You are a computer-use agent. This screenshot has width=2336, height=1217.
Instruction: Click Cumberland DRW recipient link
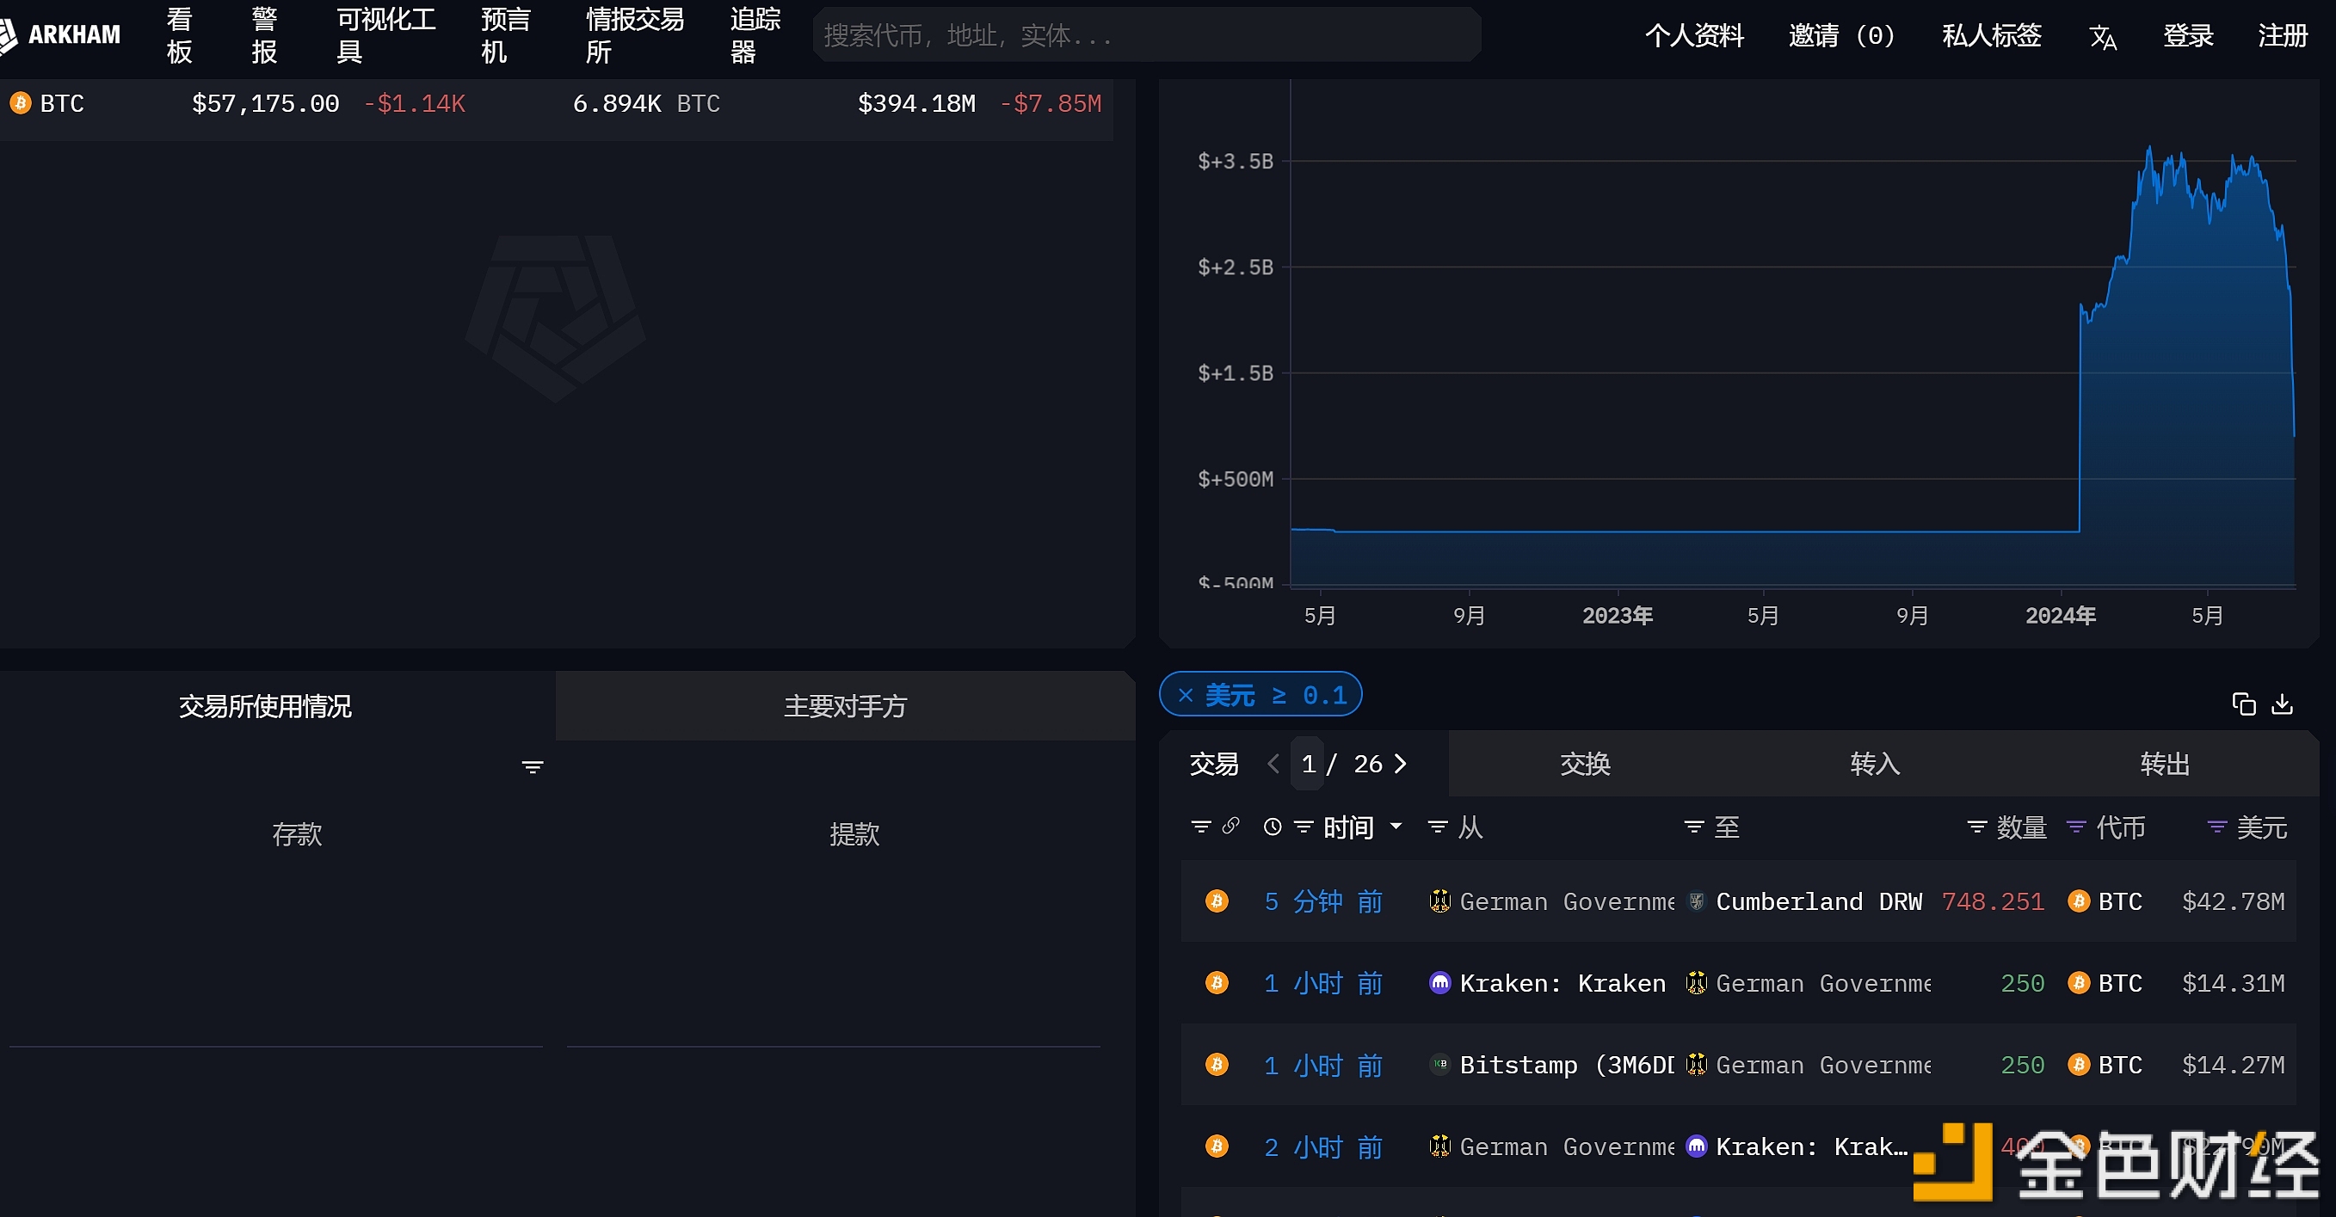[1818, 900]
